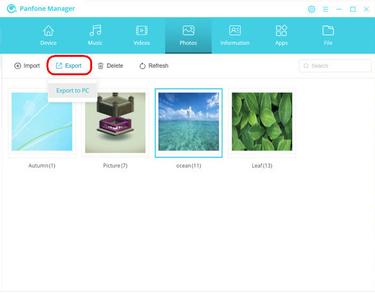375x293 pixels.
Task: Refresh the photo list
Action: coord(154,66)
